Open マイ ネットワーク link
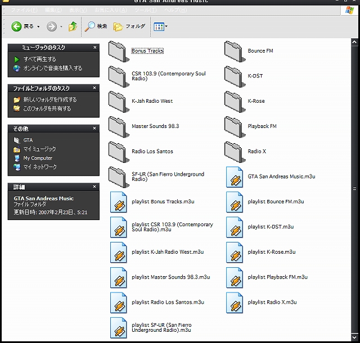The image size is (360, 343). (x=40, y=167)
